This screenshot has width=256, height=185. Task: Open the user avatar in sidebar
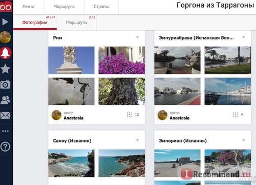[6, 37]
